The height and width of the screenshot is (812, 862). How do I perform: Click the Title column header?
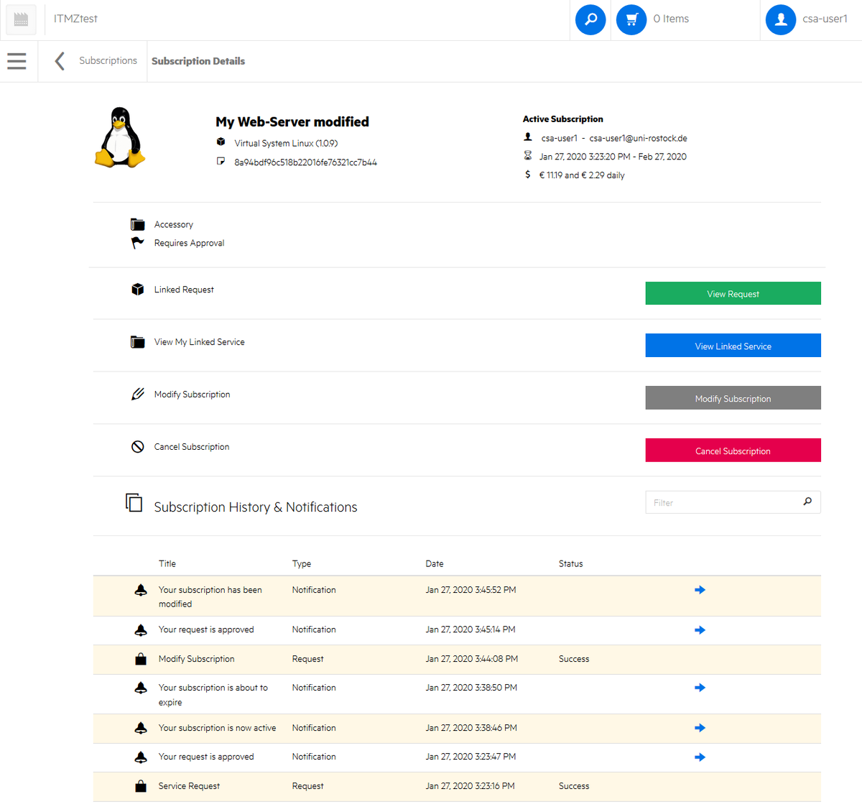167,564
